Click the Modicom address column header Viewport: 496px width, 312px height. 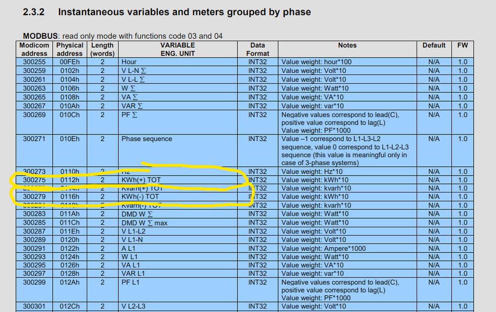pyautogui.click(x=34, y=49)
